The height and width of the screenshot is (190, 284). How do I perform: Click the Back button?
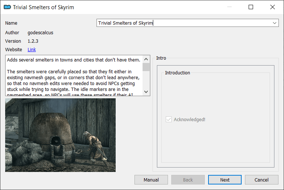(x=188, y=180)
